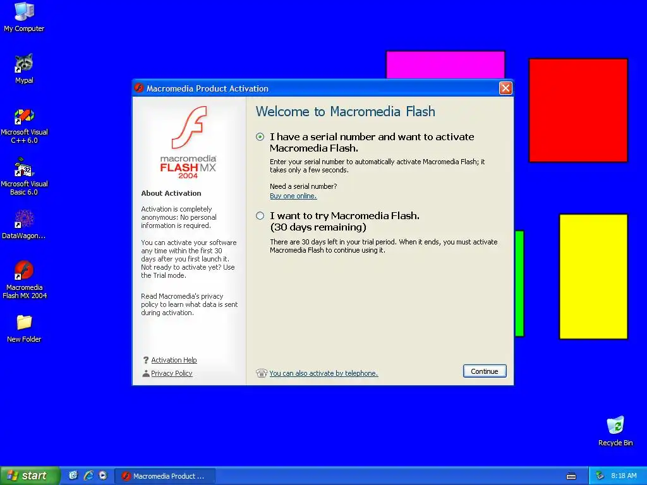Open My Computer desktop icon
647x485 pixels.
click(x=24, y=17)
